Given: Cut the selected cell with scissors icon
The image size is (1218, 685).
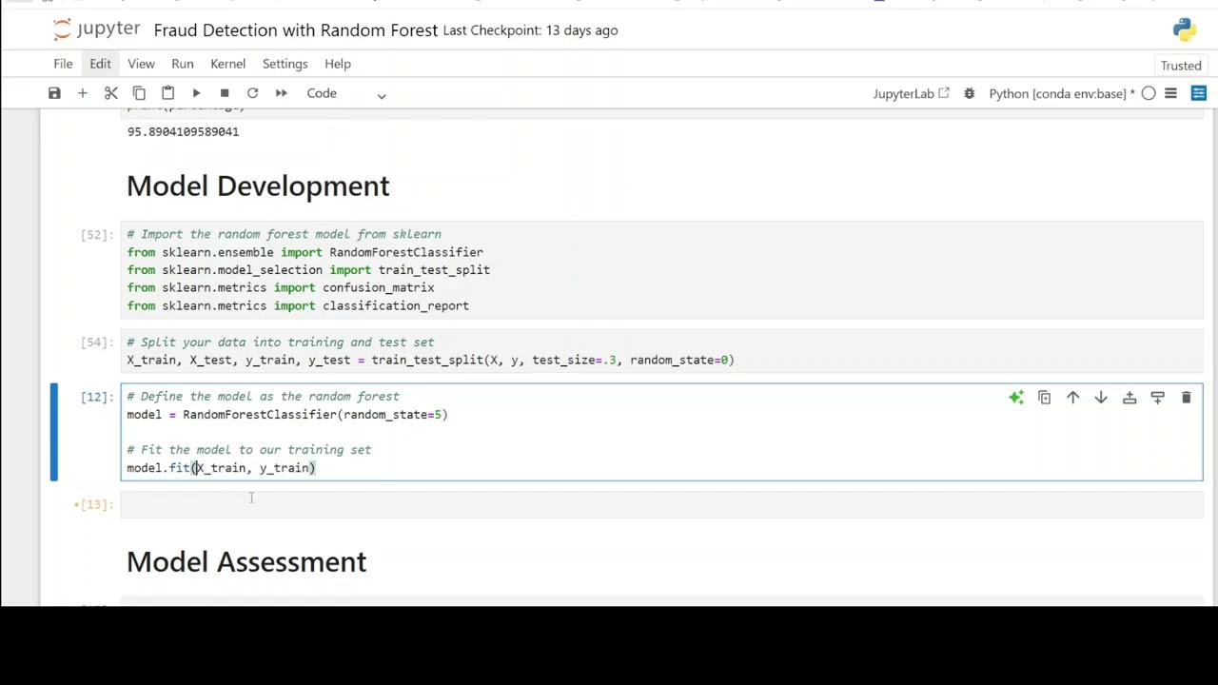Looking at the screenshot, I should pos(111,93).
